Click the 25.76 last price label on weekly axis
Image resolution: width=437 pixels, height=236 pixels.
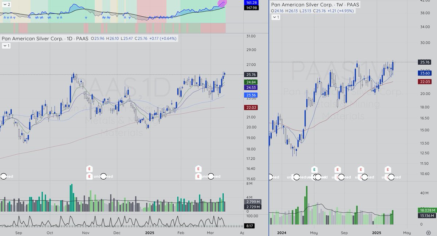click(424, 62)
